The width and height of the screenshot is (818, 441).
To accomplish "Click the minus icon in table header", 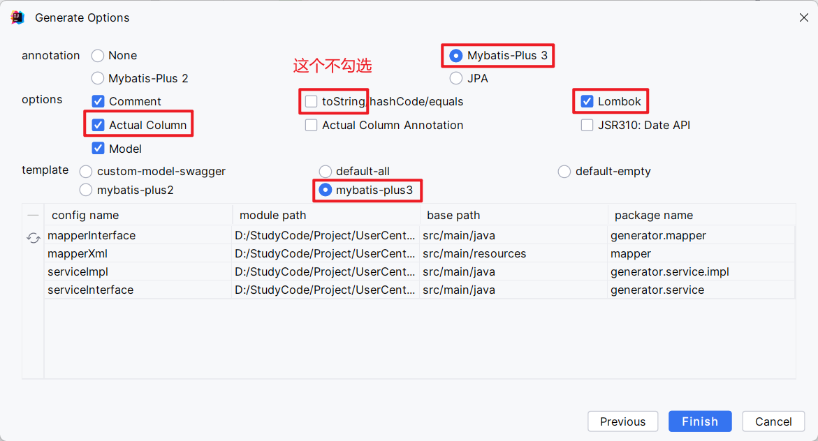I will (x=33, y=215).
